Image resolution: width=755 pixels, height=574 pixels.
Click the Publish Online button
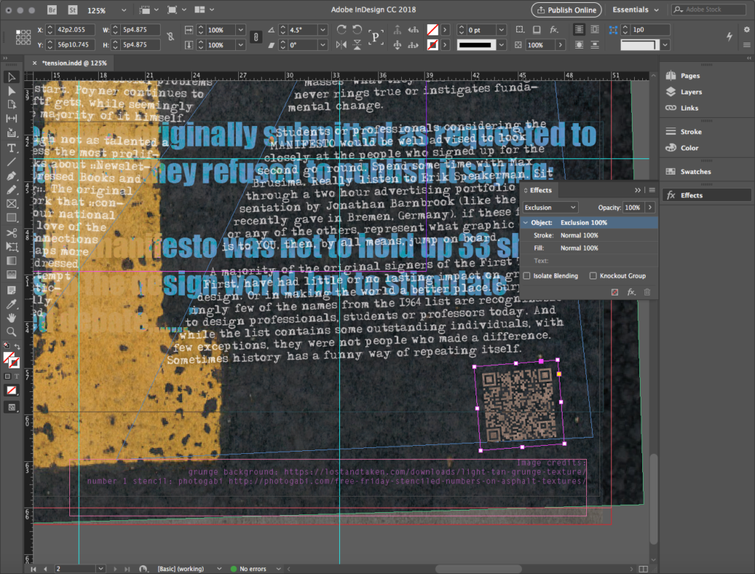pos(566,10)
